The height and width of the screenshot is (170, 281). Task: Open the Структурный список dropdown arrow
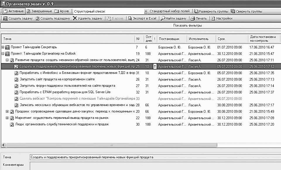[x=146, y=11]
